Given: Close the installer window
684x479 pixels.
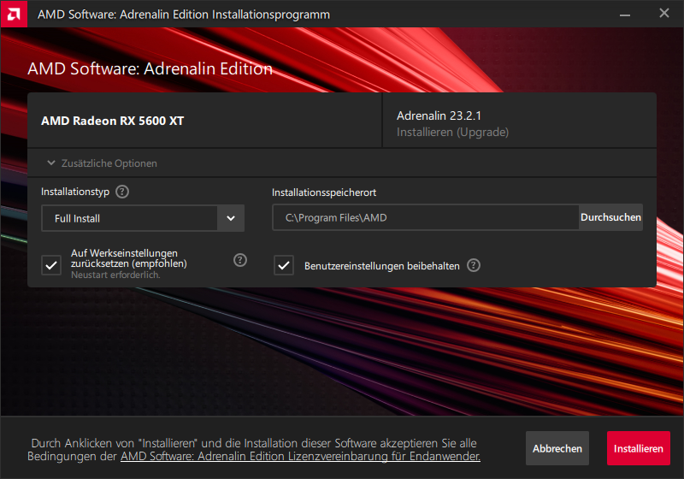Looking at the screenshot, I should (x=664, y=14).
